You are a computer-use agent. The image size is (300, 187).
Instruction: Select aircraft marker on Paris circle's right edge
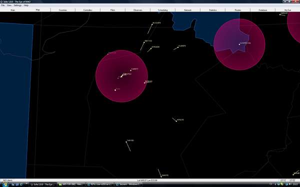pos(144,83)
